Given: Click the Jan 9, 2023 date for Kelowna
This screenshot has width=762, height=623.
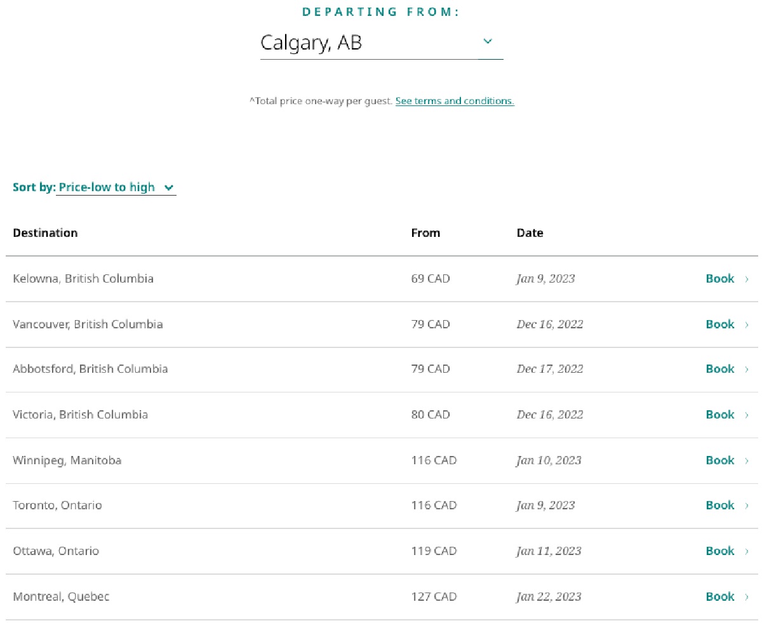Looking at the screenshot, I should 546,279.
